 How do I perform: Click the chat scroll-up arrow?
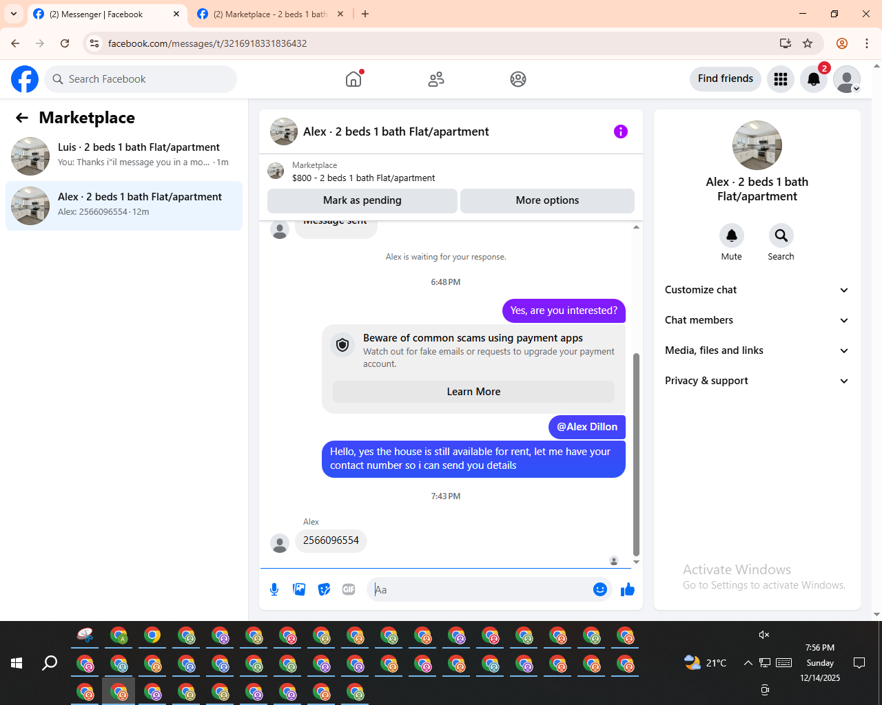[636, 227]
